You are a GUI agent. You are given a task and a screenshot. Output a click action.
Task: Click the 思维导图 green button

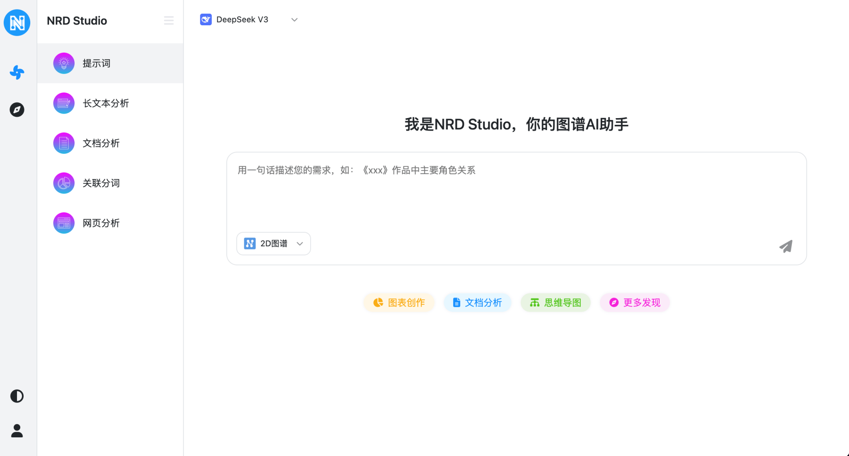[555, 303]
